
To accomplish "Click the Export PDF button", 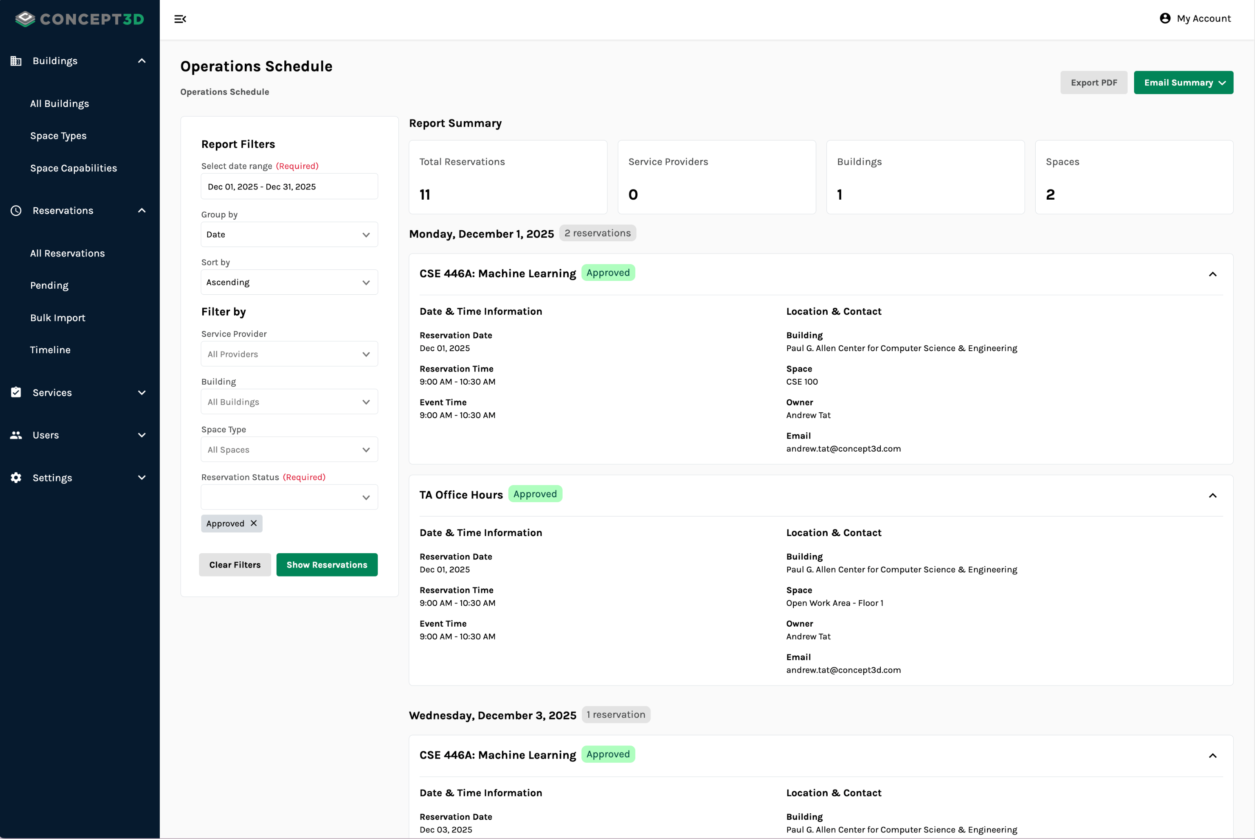I will [x=1093, y=82].
